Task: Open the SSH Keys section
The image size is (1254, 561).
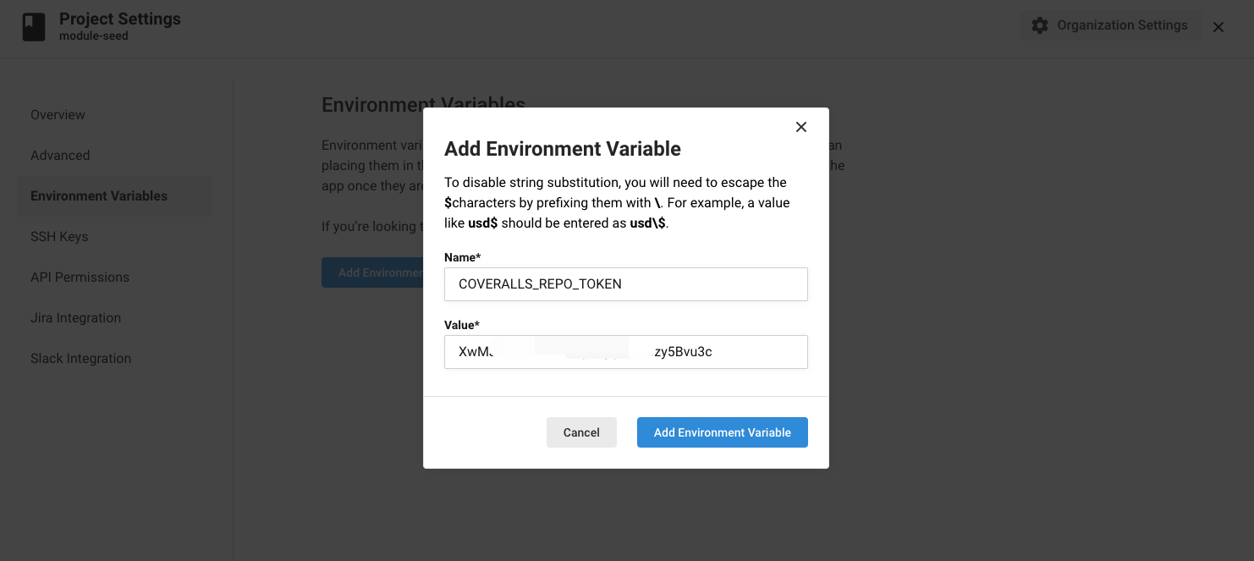Action: (59, 237)
